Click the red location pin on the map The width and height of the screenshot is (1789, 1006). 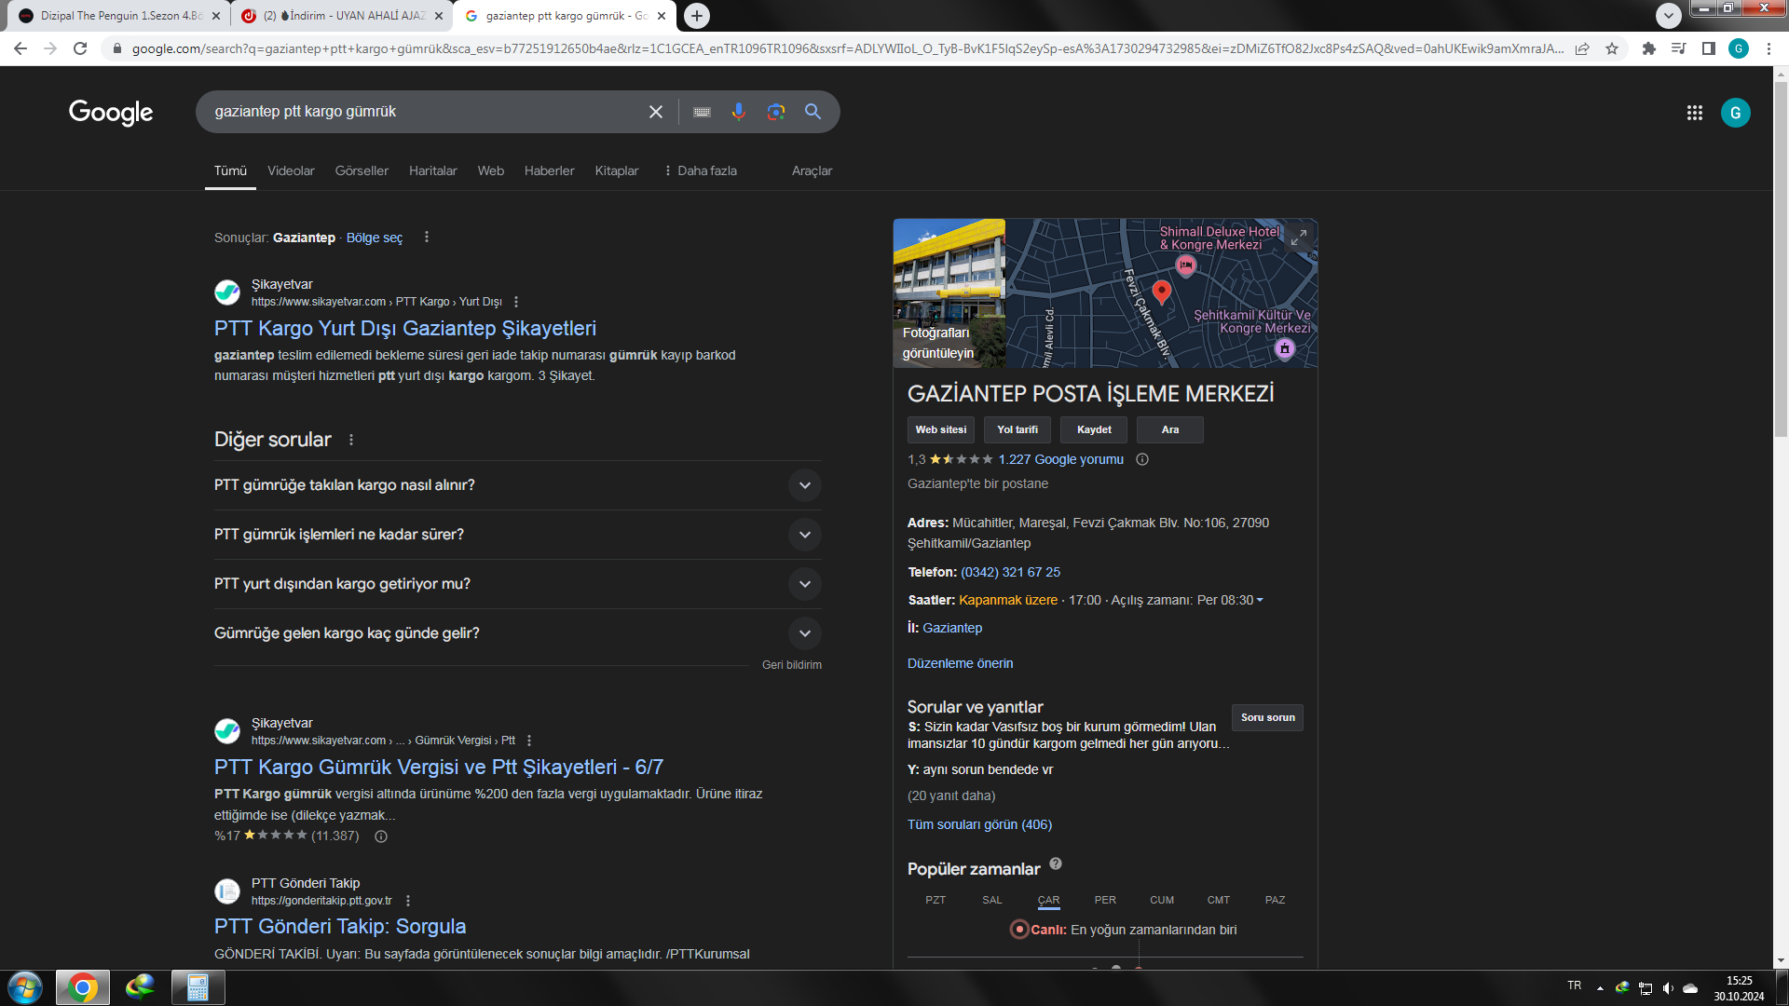click(x=1161, y=292)
